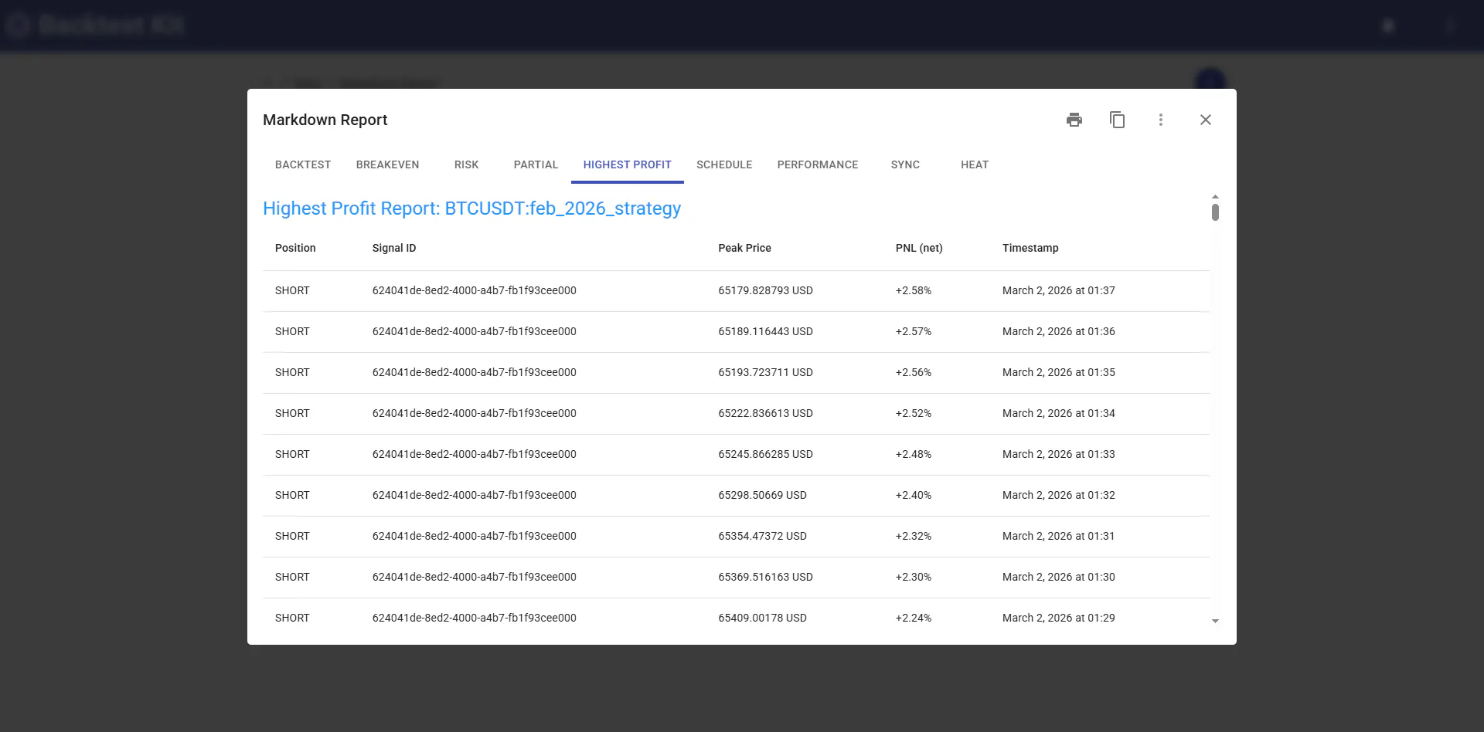Screen dimensions: 1484x732
Task: Select peak price 65298.50669 USD
Action: coord(762,495)
